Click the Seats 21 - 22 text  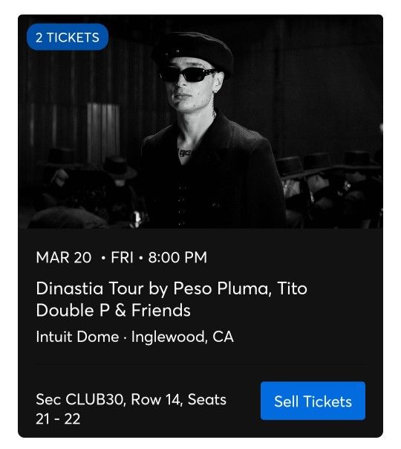tap(131, 409)
